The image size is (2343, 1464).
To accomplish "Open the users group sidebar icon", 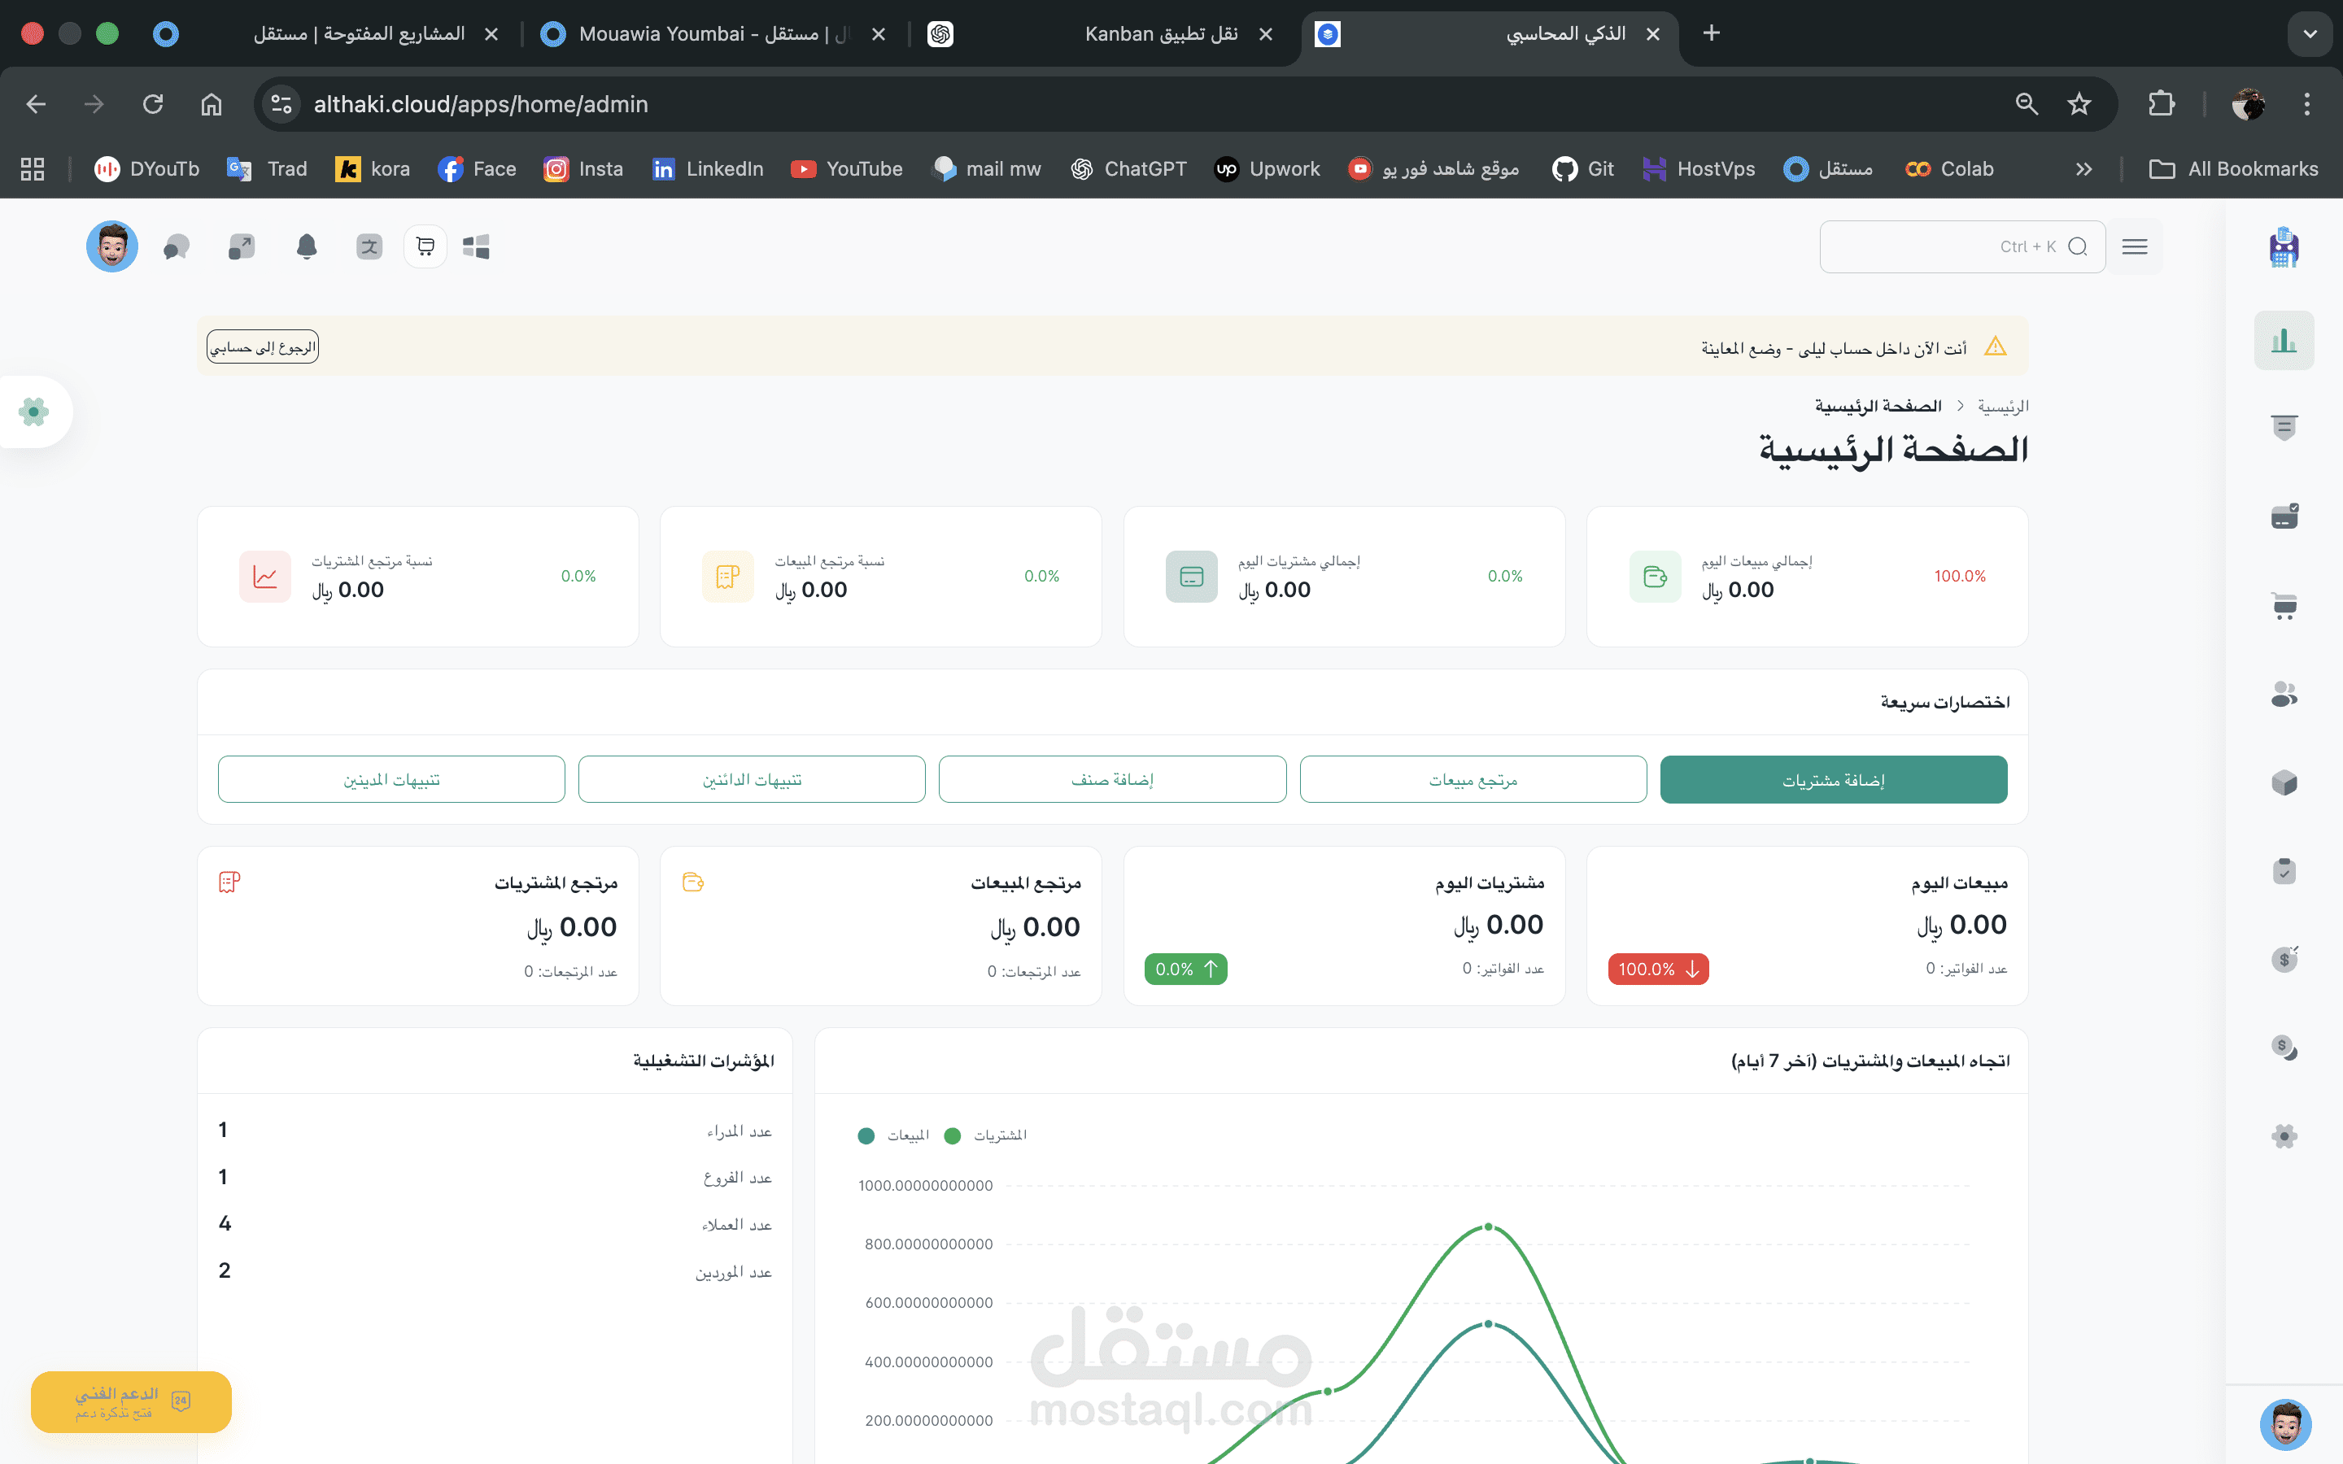I will coord(2283,695).
